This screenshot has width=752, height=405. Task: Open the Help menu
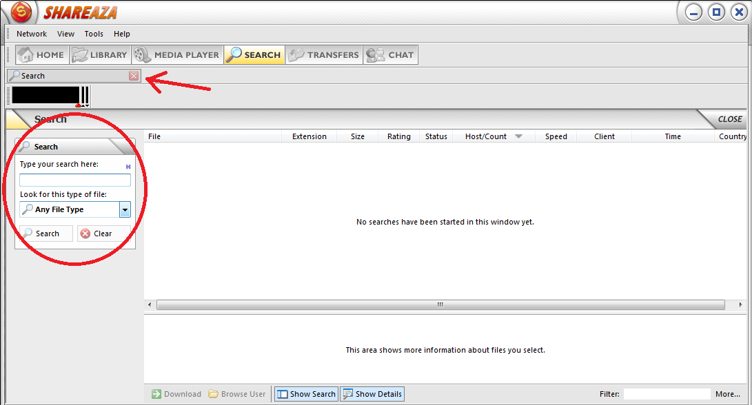(x=122, y=34)
